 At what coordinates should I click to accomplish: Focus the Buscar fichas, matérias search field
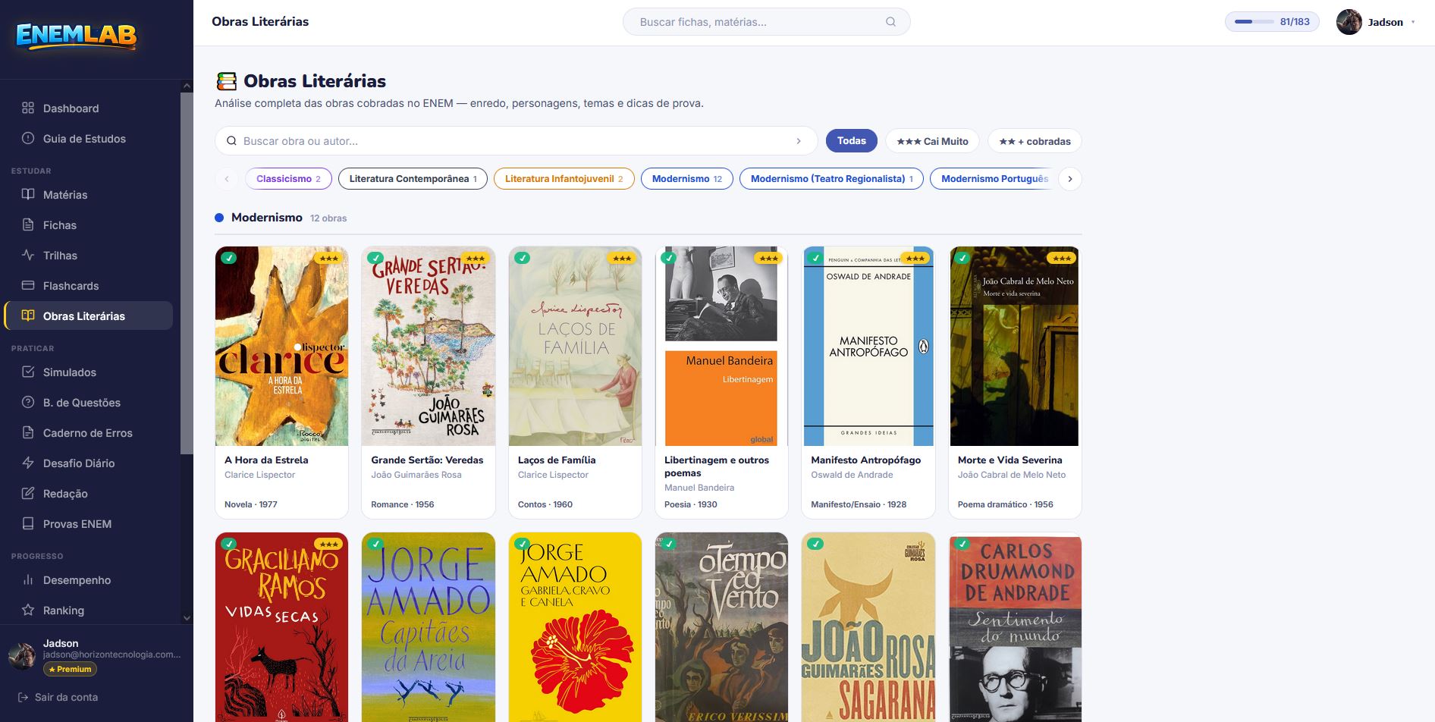pos(766,22)
